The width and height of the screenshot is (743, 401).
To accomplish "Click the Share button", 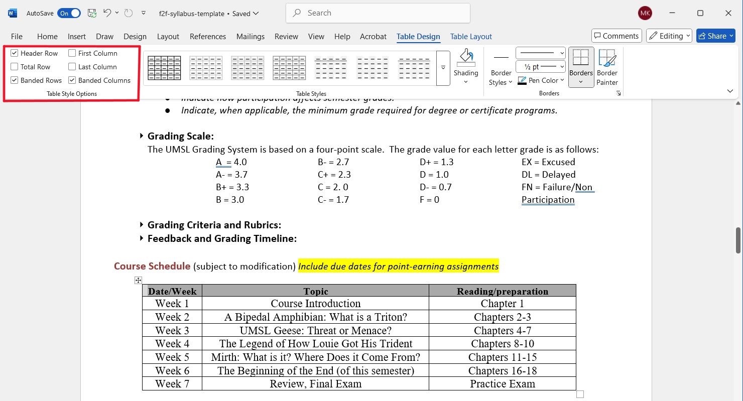I will 716,36.
